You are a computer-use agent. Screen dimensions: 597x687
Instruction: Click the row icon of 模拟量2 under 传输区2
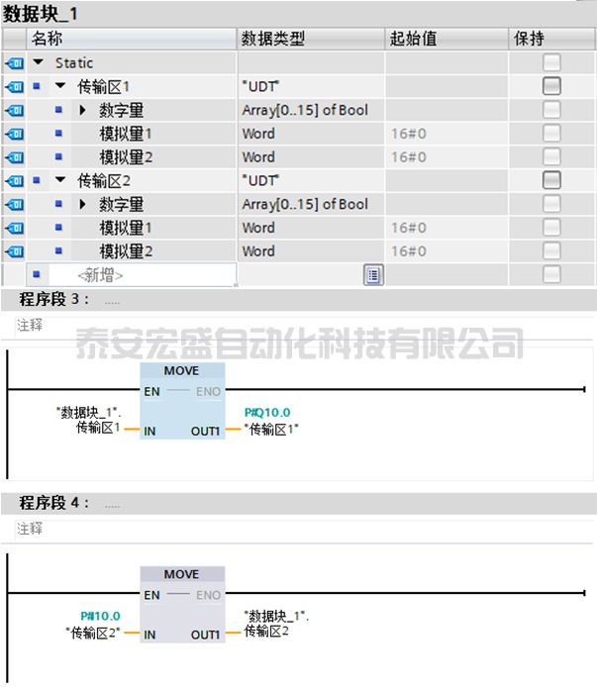13,250
